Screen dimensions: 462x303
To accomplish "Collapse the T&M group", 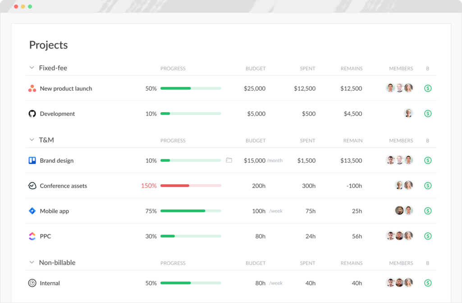I will click(32, 140).
